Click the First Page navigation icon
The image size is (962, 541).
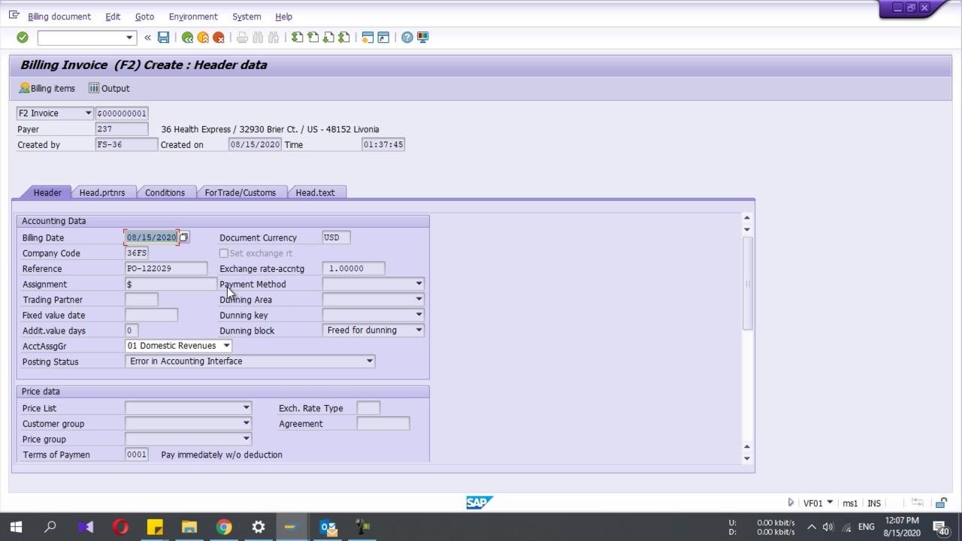(298, 38)
